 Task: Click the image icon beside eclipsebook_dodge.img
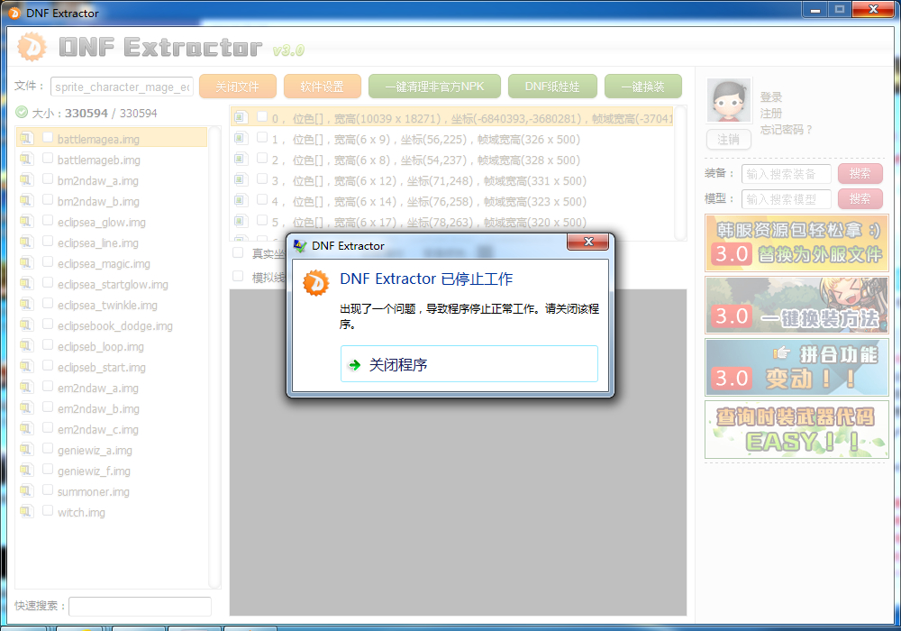[x=26, y=325]
